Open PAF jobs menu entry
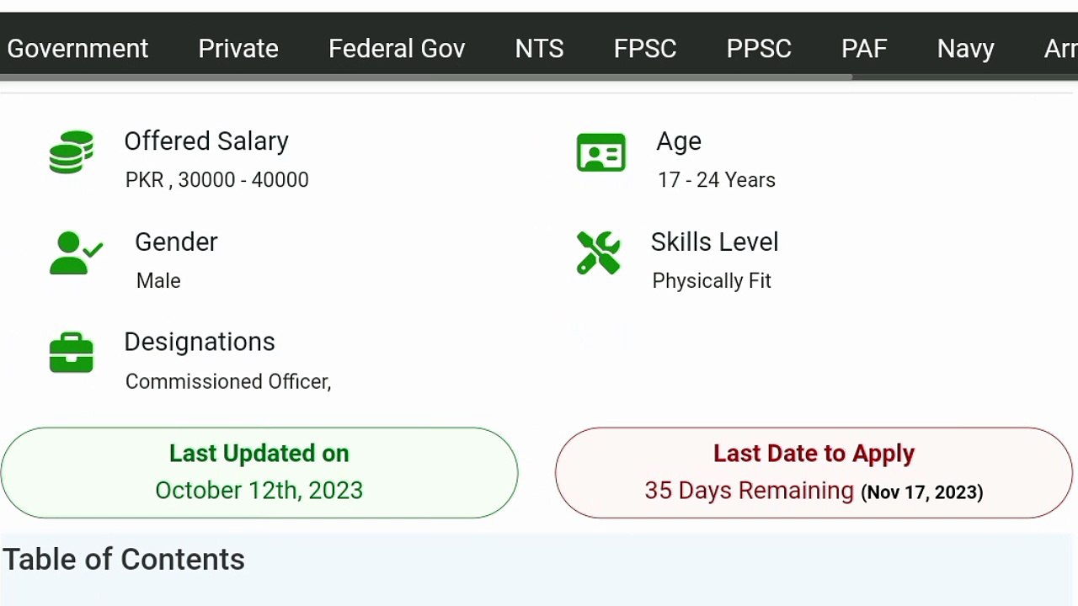1078x606 pixels. pos(864,49)
